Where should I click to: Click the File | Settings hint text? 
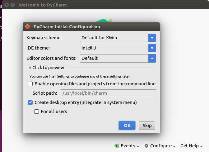(x=80, y=76)
